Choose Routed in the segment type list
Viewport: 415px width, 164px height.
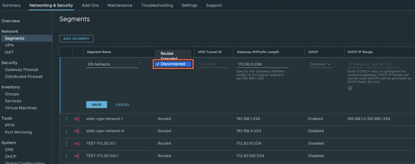pos(167,53)
